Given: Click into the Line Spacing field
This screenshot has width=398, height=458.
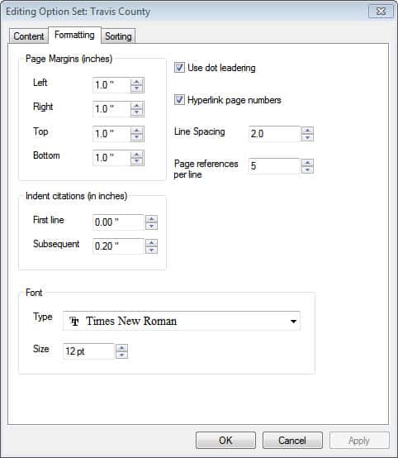Looking at the screenshot, I should pyautogui.click(x=274, y=134).
